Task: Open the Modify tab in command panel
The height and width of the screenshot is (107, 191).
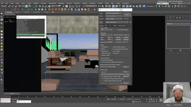Action: coord(170,18)
